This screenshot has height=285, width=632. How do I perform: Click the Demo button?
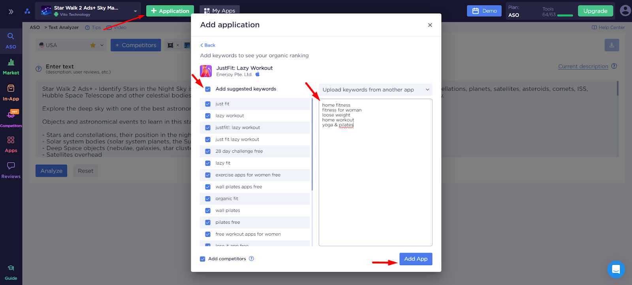click(484, 11)
